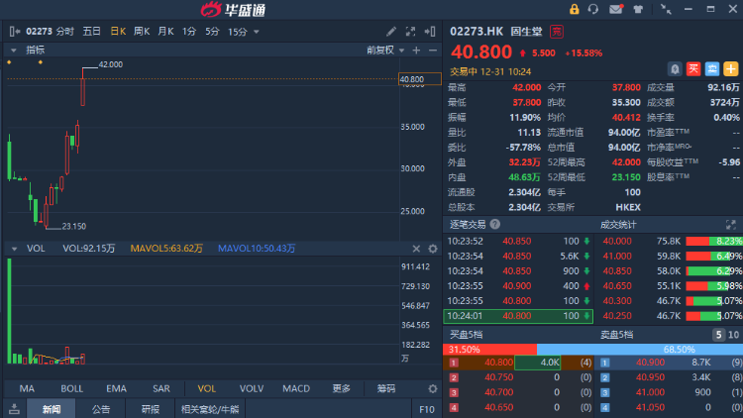Toggle the MA indicator
This screenshot has height=418, width=743.
click(27, 388)
